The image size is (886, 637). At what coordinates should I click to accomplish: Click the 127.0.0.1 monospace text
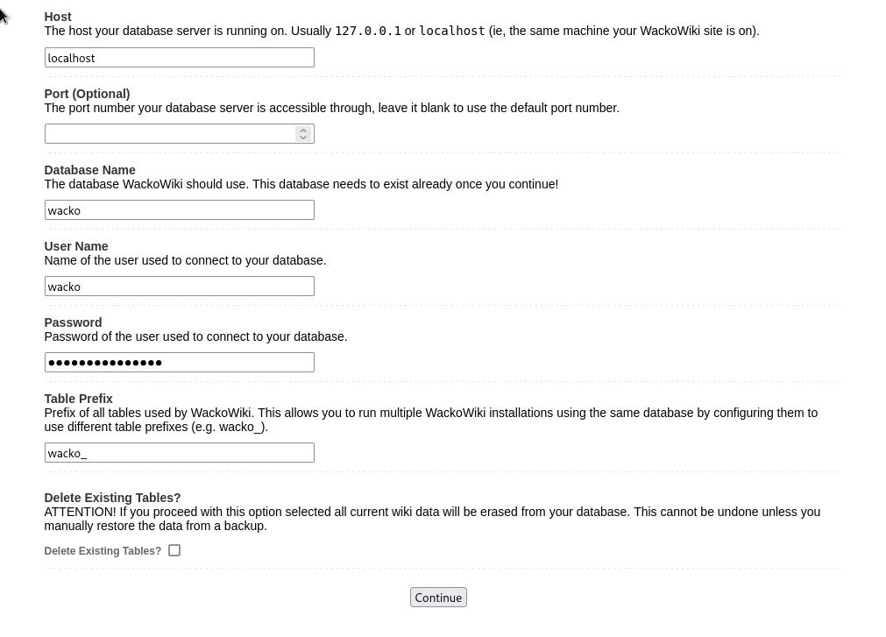[x=368, y=31]
